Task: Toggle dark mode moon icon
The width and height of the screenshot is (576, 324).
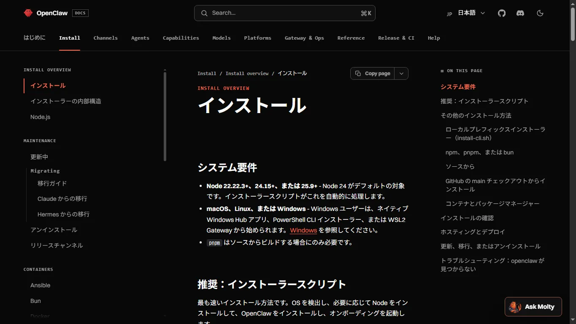Action: tap(540, 13)
